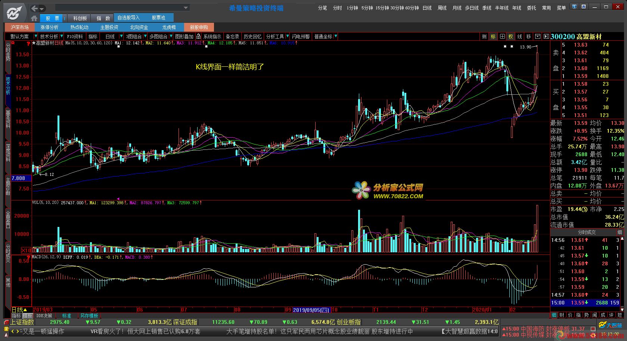Screen dimensions: 627x341
Task: Click the window pop-out icon in chart toolbar
Action: pyautogui.click(x=537, y=36)
